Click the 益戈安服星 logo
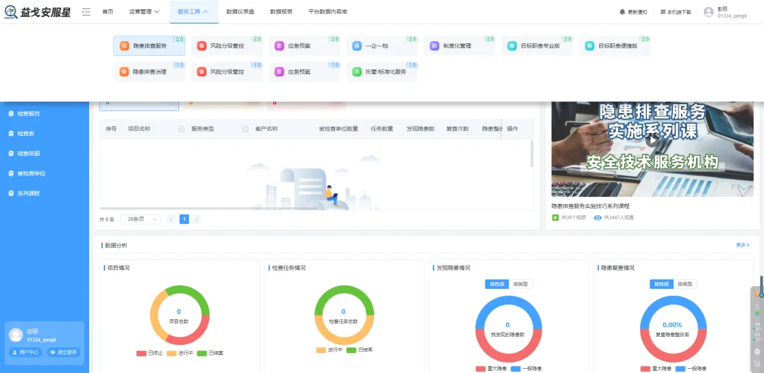Image resolution: width=764 pixels, height=373 pixels. click(x=38, y=12)
